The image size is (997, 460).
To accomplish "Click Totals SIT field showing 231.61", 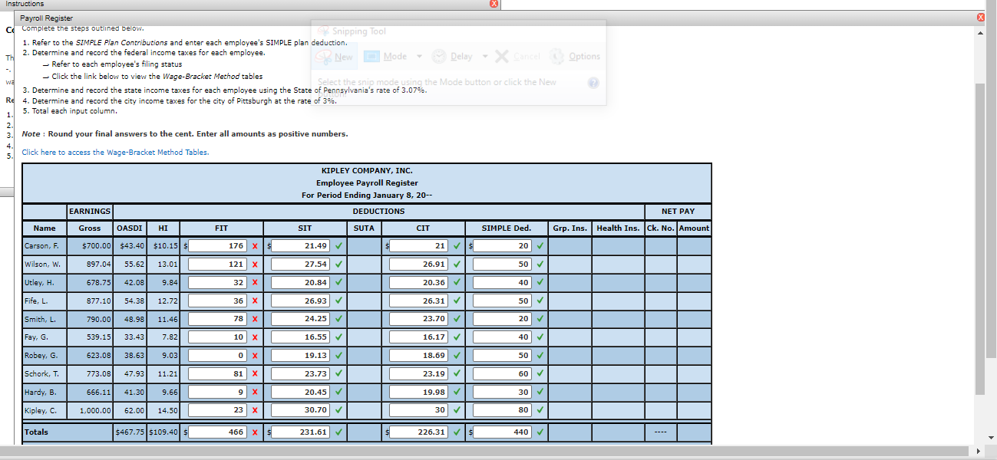I will (301, 432).
